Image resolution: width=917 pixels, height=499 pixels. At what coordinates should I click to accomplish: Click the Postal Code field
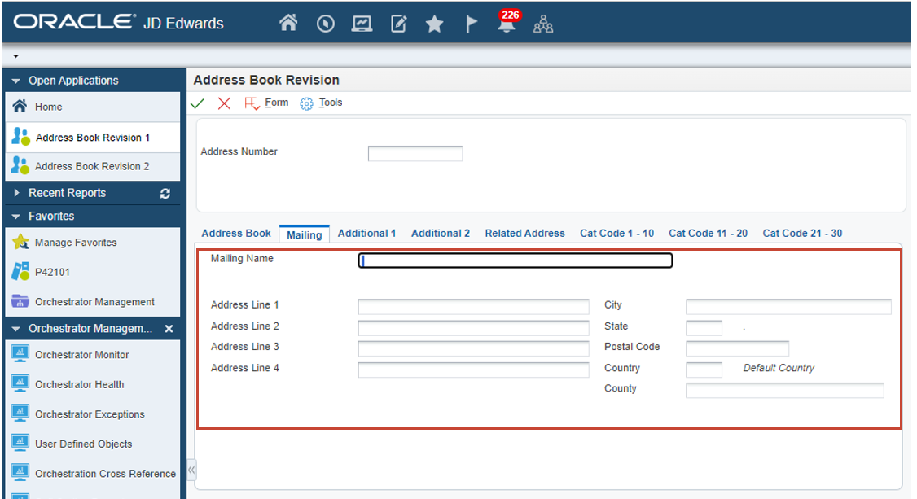point(738,349)
